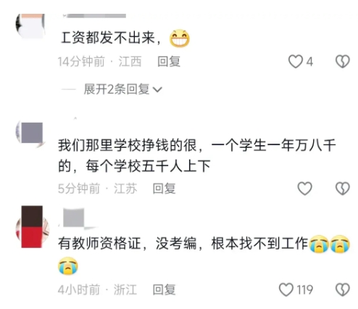Dislike the Zhejiang teacher certificate comment
Image resolution: width=358 pixels, height=309 pixels.
(x=343, y=289)
